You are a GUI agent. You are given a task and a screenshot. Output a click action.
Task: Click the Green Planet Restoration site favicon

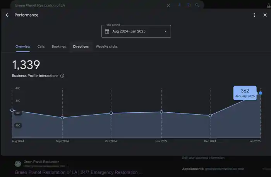pyautogui.click(x=18, y=164)
